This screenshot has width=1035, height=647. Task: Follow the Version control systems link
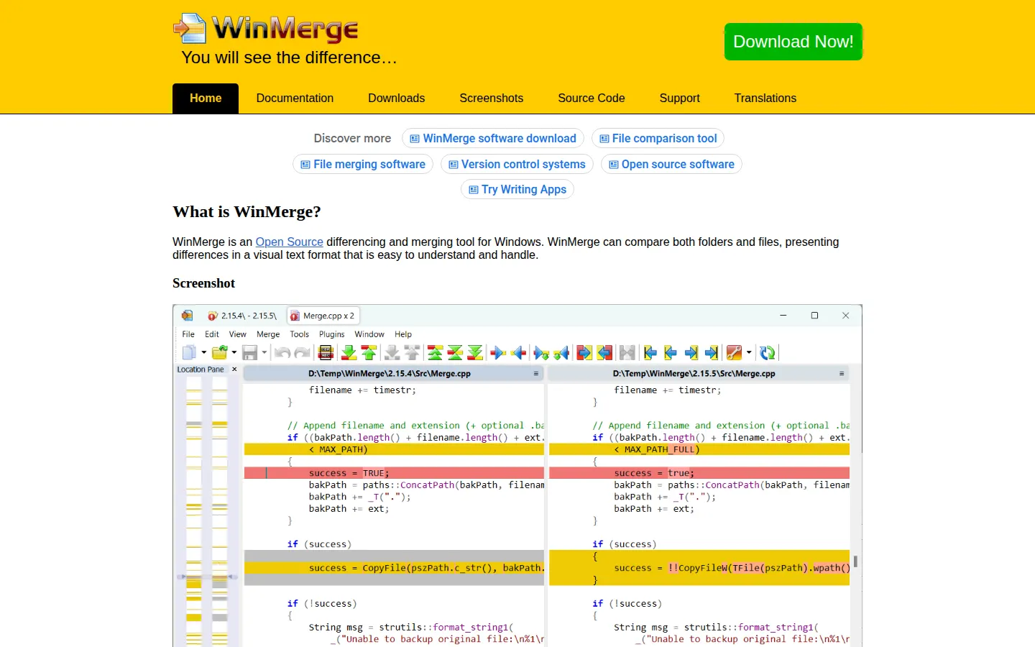517,164
